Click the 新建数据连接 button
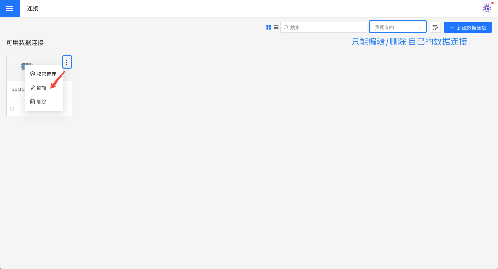498x269 pixels. pyautogui.click(x=468, y=27)
